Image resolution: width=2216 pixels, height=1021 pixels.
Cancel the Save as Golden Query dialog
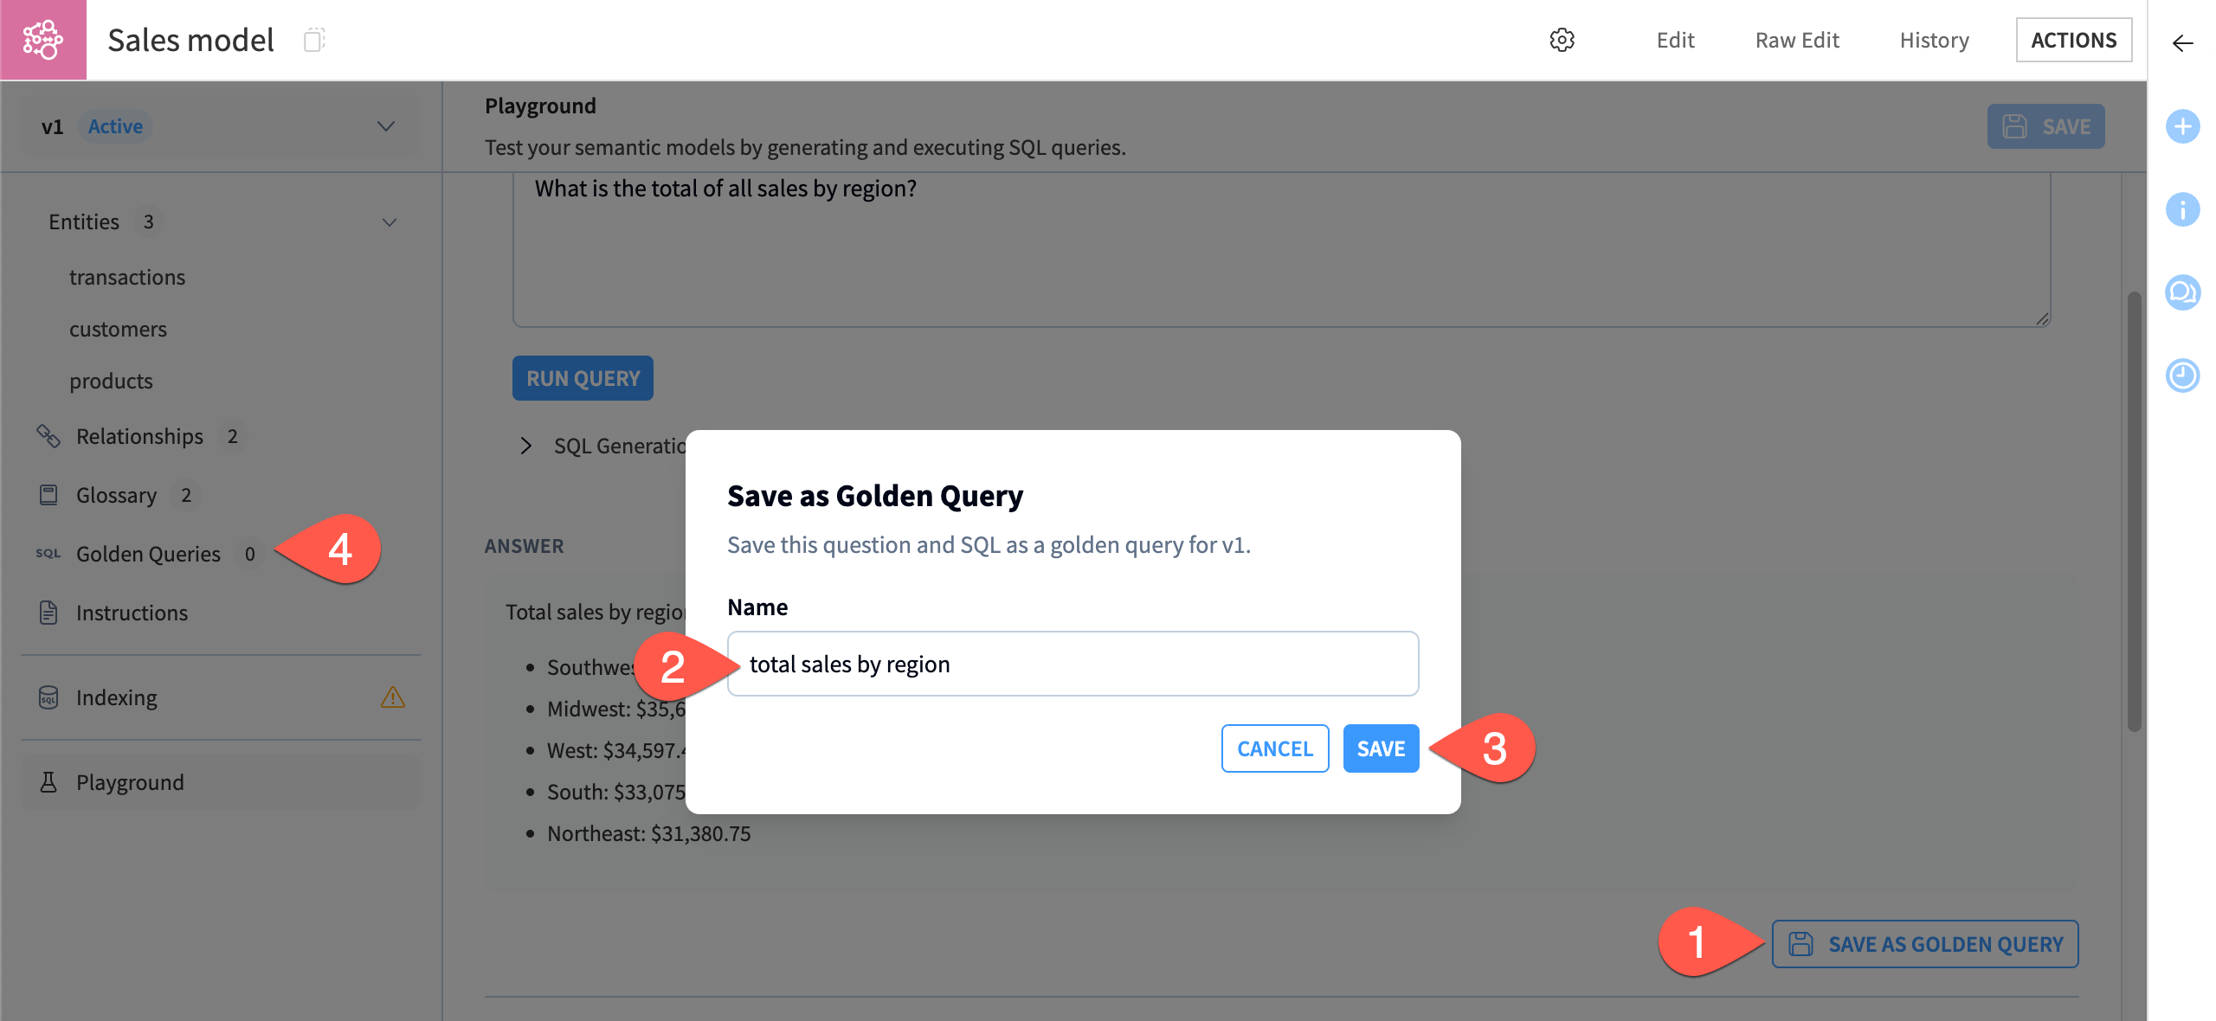[x=1274, y=748]
